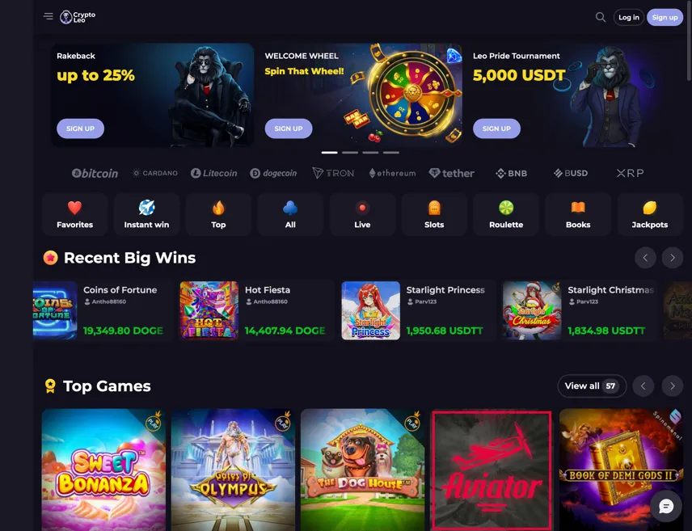This screenshot has height=531, width=692.
Task: Show previous Recent Big Wins items
Action: 645,258
